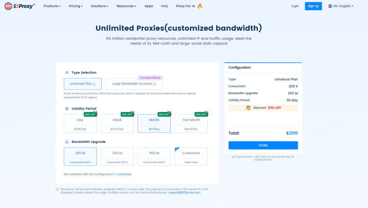
Task: Open the Pricing dropdown menu
Action: click(x=76, y=6)
